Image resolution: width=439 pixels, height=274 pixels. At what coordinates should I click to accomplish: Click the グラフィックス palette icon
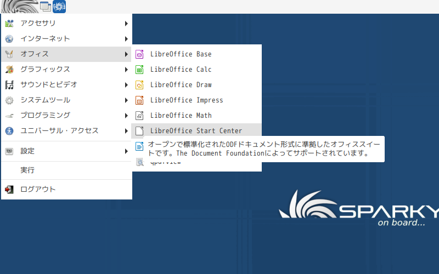click(9, 70)
